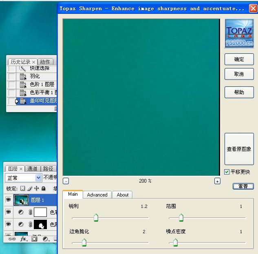This screenshot has width=258, height=254.
Task: Click the link layers chain icon
Action: pyautogui.click(x=12, y=239)
